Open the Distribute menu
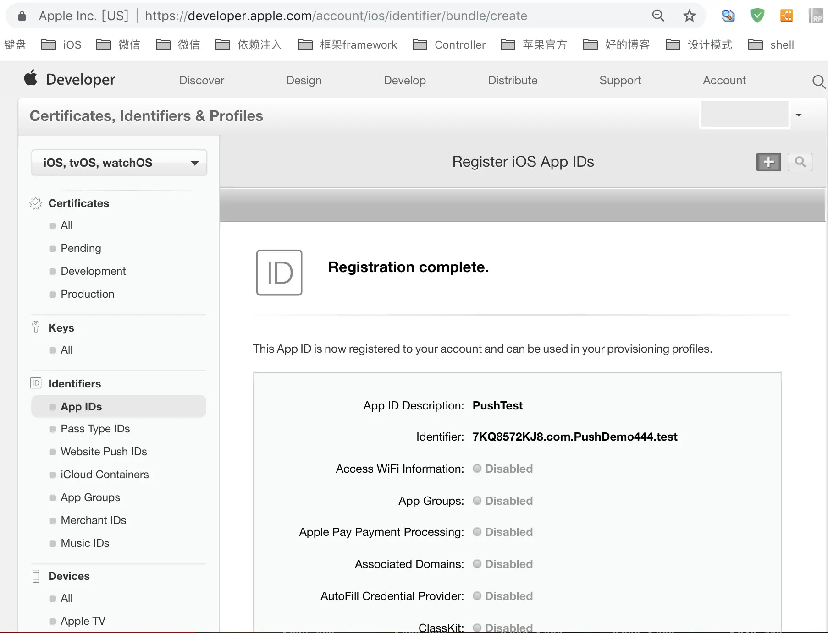This screenshot has height=633, width=828. point(513,81)
